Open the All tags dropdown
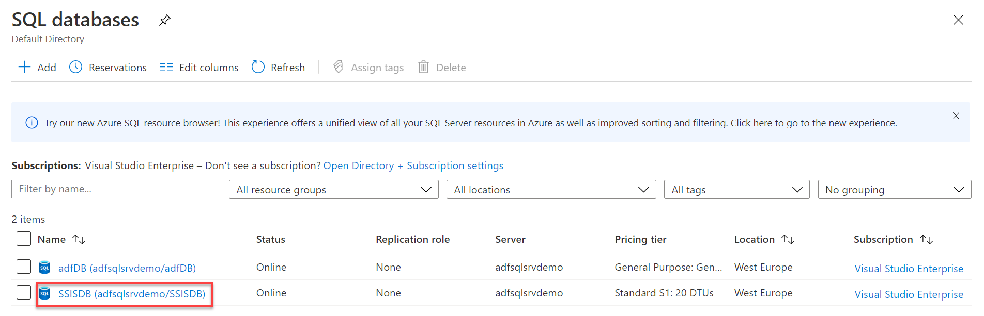Image resolution: width=984 pixels, height=316 pixels. [x=736, y=190]
